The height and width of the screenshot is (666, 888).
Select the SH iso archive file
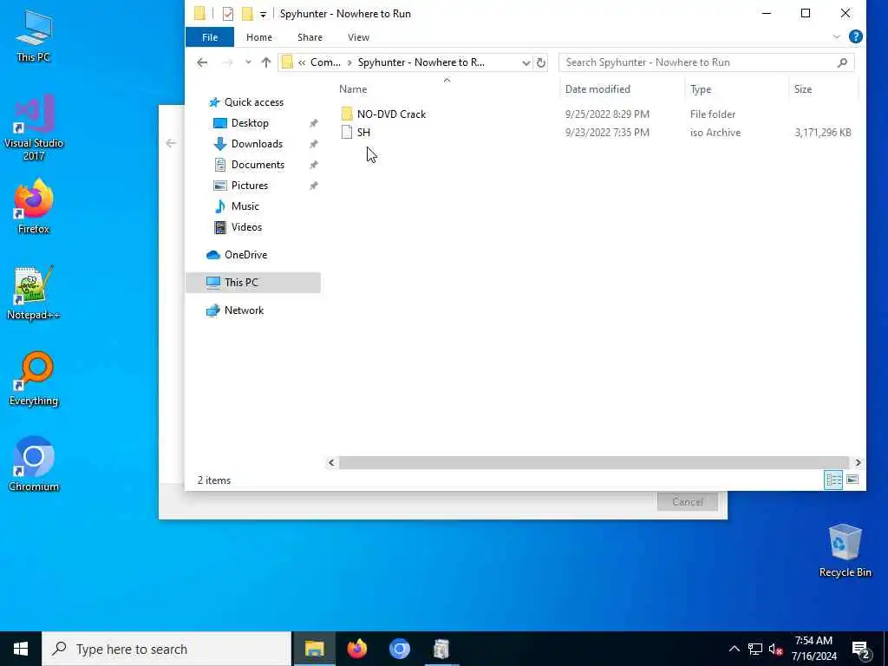coord(363,133)
